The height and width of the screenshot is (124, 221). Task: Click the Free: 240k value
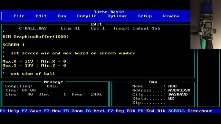(x=87, y=94)
